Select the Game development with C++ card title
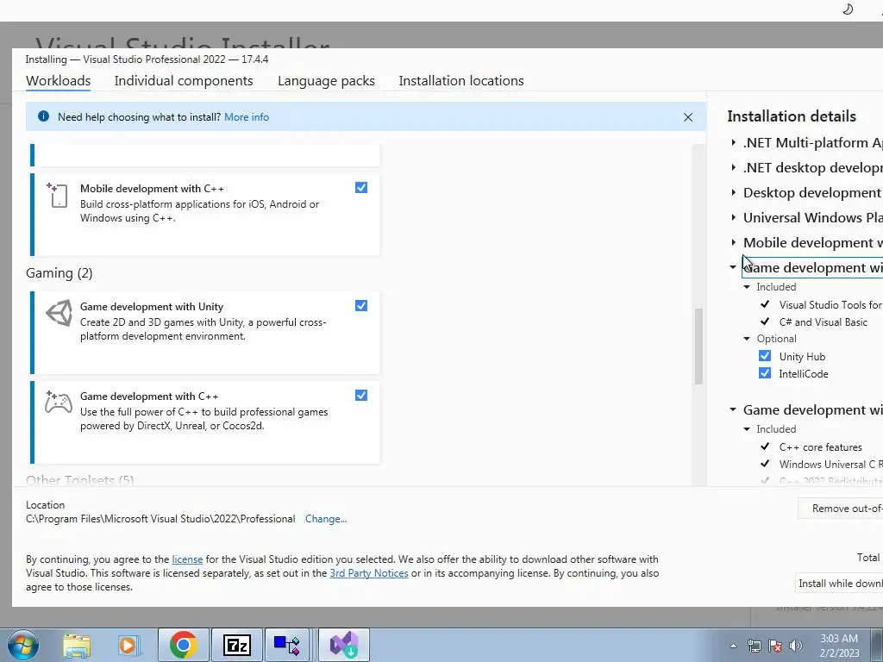Viewport: 883px width, 662px height. point(149,396)
